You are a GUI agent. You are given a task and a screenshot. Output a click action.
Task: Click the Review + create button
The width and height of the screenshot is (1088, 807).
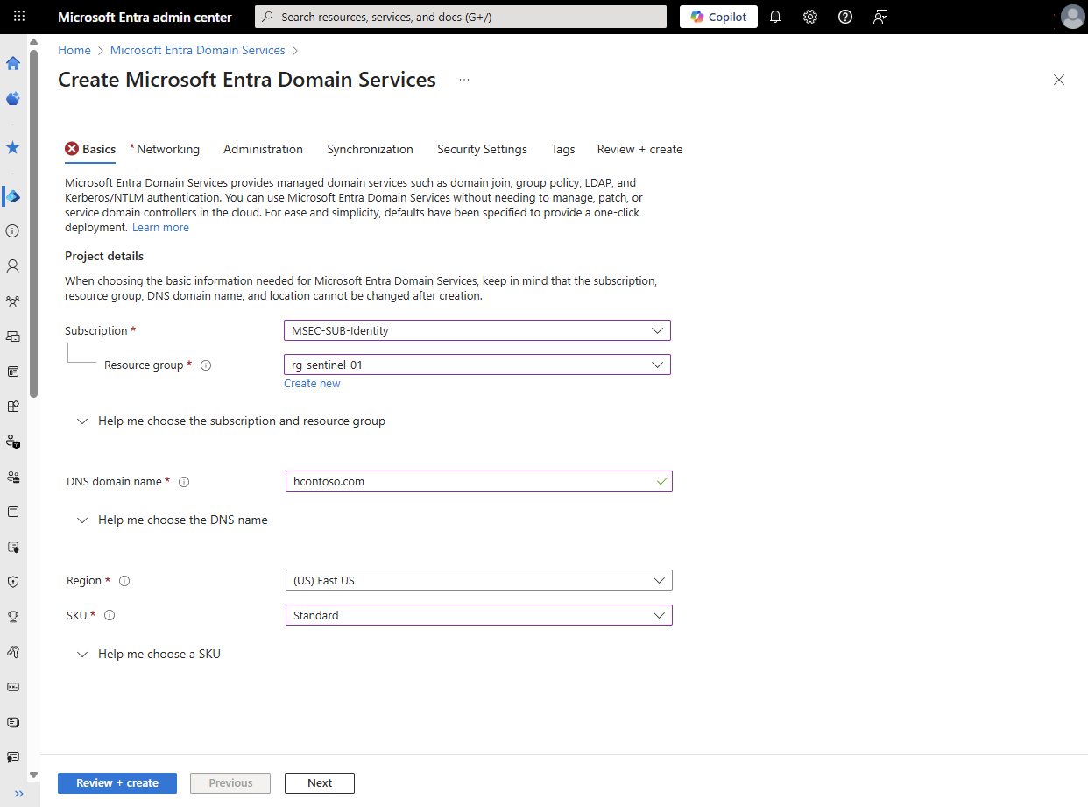click(x=117, y=782)
